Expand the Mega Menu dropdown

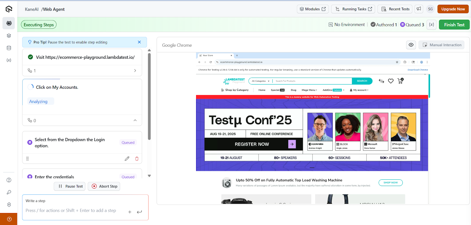[x=309, y=90]
